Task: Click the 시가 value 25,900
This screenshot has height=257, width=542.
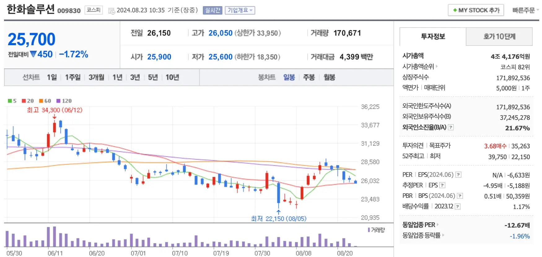Action: point(159,57)
